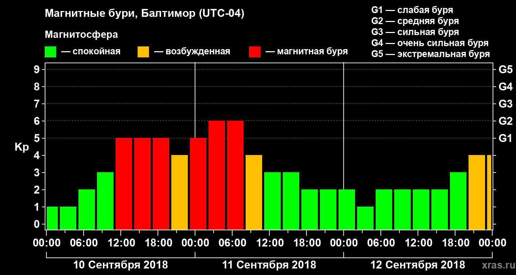
Task: Click the '12 Сентября 2018' date label
Action: pyautogui.click(x=418, y=265)
